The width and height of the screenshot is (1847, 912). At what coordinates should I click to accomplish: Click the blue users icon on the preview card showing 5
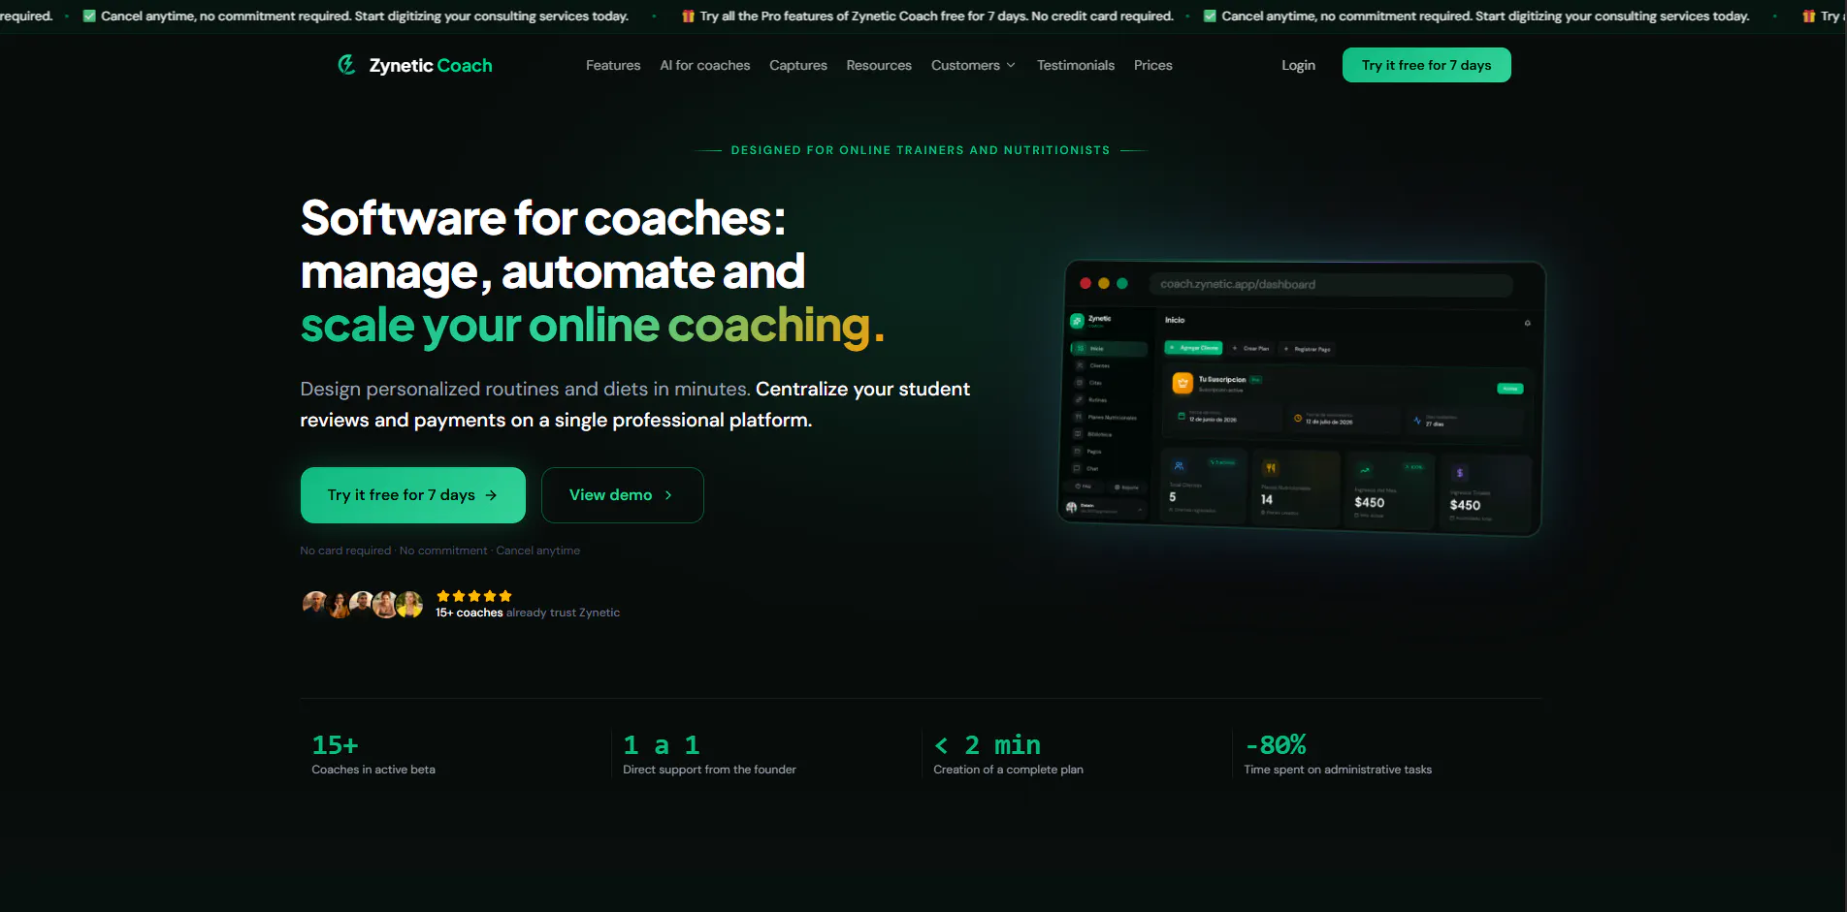1179,466
